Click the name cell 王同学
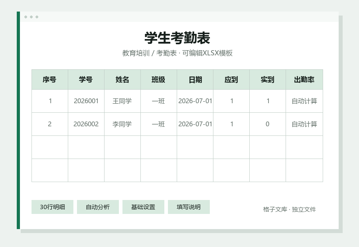The image size is (359, 247). [122, 101]
